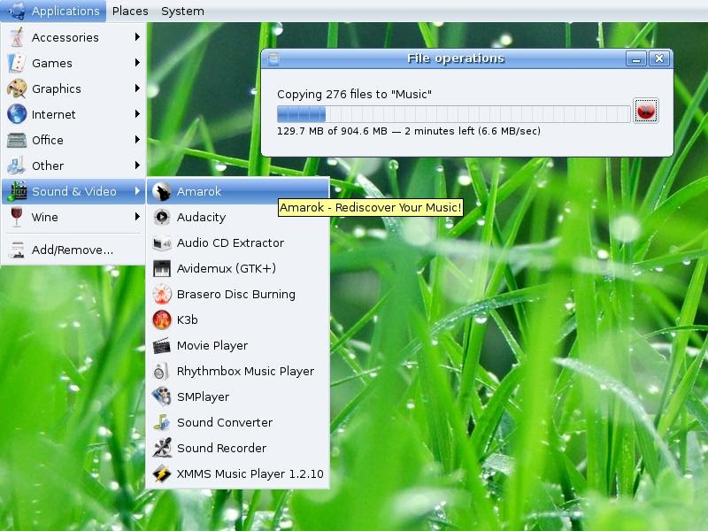The width and height of the screenshot is (708, 531).
Task: Click the XMMS lightning bolt icon
Action: pos(162,473)
